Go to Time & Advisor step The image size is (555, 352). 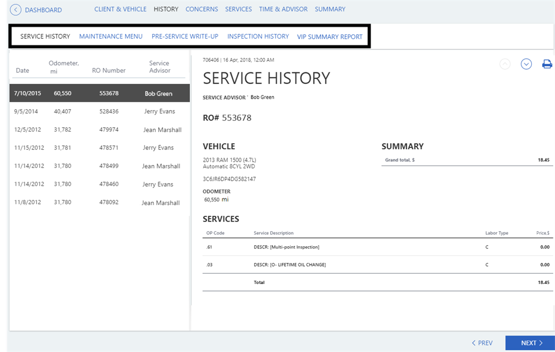pos(283,9)
